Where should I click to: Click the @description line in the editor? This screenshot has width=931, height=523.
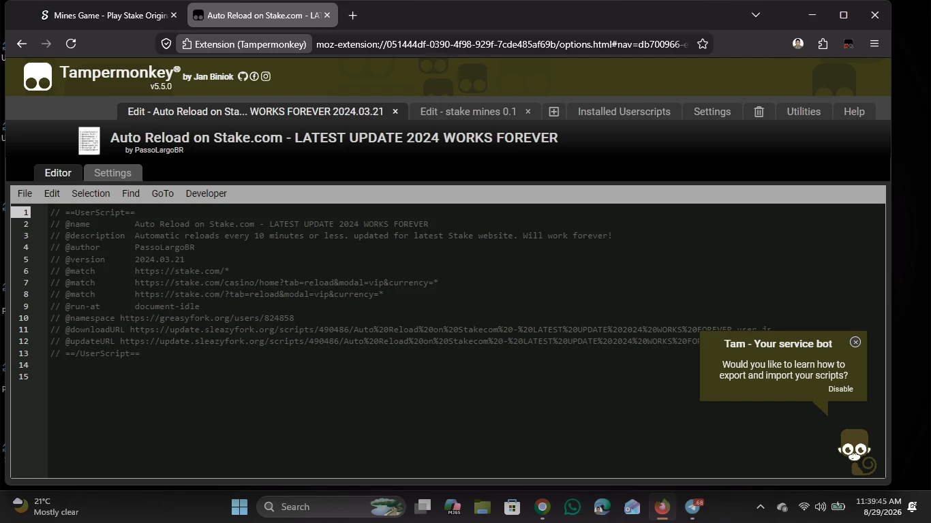tap(331, 236)
